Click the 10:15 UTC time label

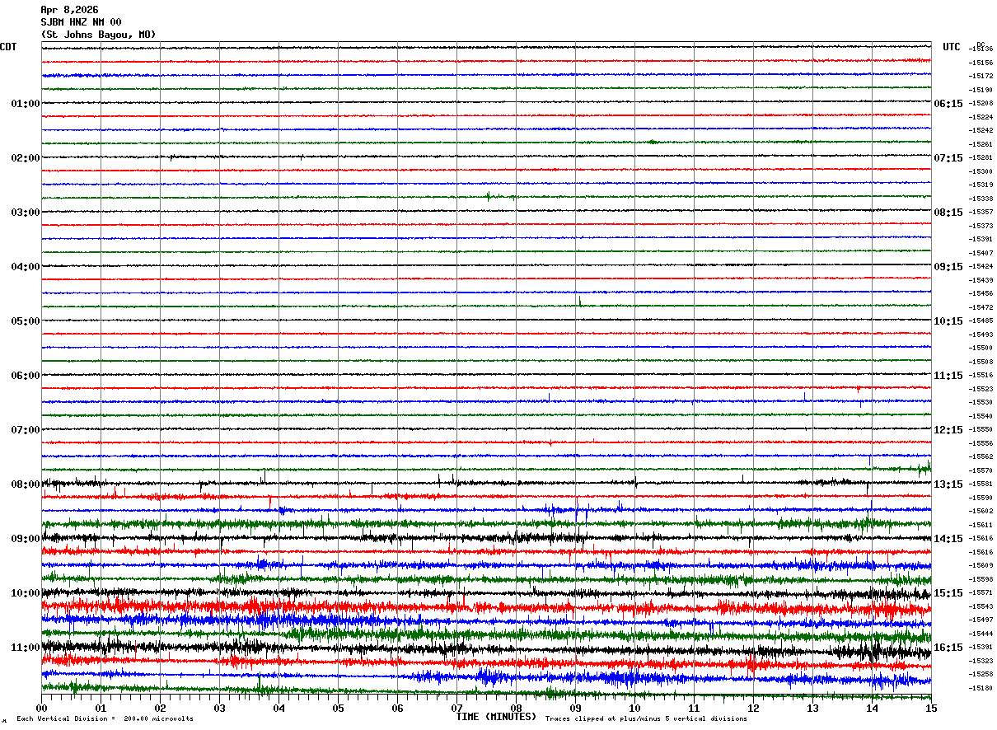point(948,321)
